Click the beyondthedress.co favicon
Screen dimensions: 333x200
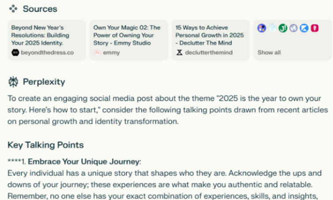tap(15, 52)
